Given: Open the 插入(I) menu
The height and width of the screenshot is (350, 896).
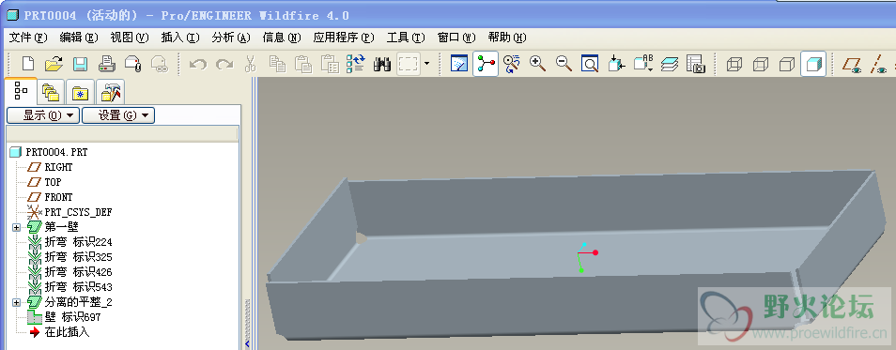Looking at the screenshot, I should click(180, 38).
